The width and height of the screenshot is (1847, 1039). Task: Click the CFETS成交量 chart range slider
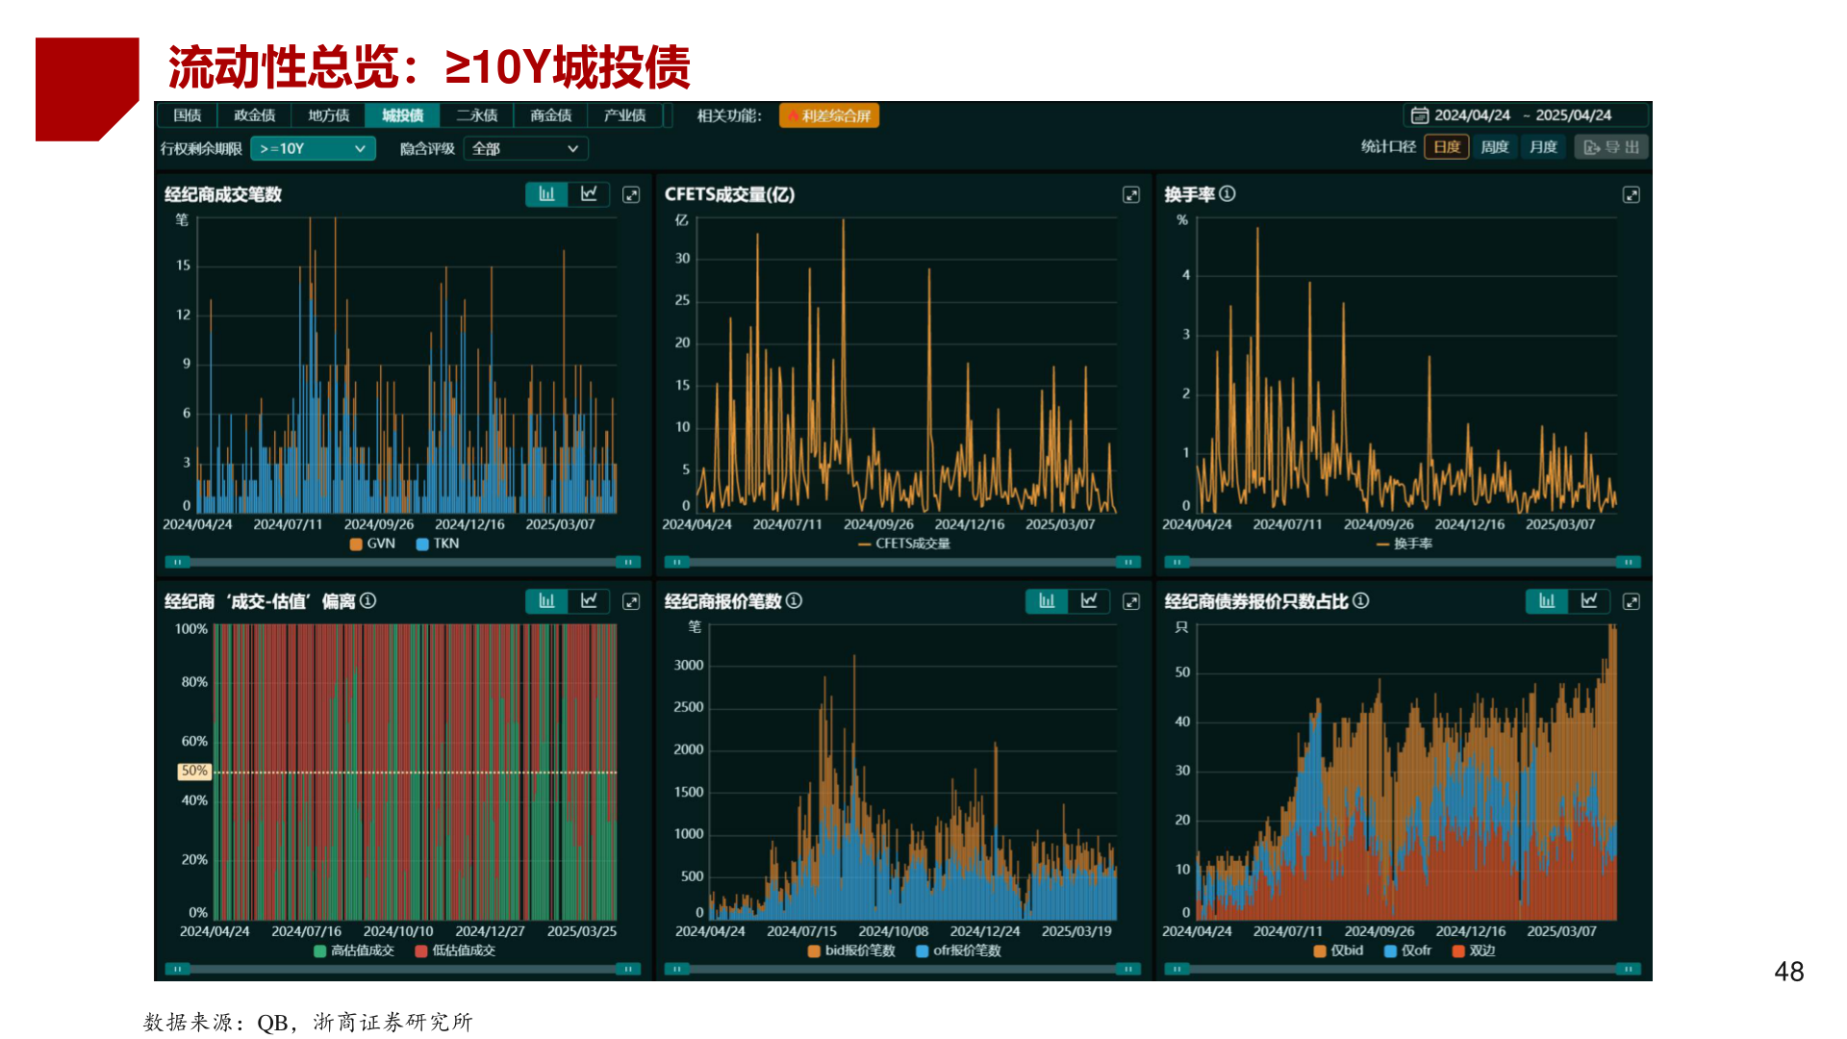[x=901, y=563]
